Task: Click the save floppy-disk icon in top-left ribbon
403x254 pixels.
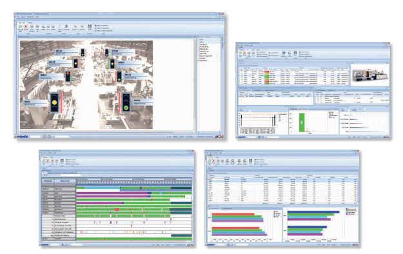Action: pos(90,26)
